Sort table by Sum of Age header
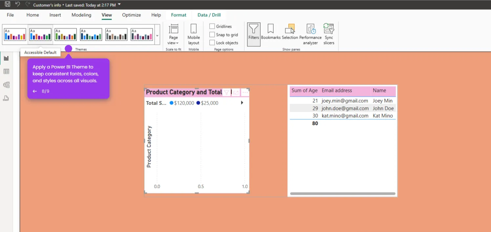This screenshot has height=232, width=491. (x=305, y=90)
